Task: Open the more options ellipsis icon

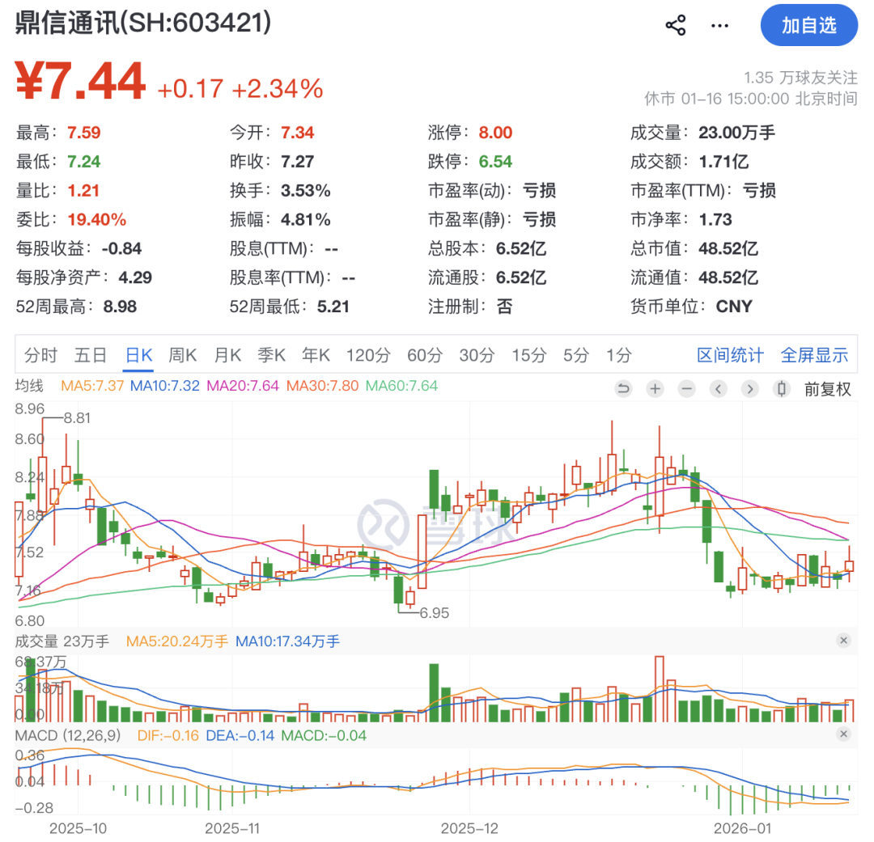Action: pyautogui.click(x=719, y=25)
